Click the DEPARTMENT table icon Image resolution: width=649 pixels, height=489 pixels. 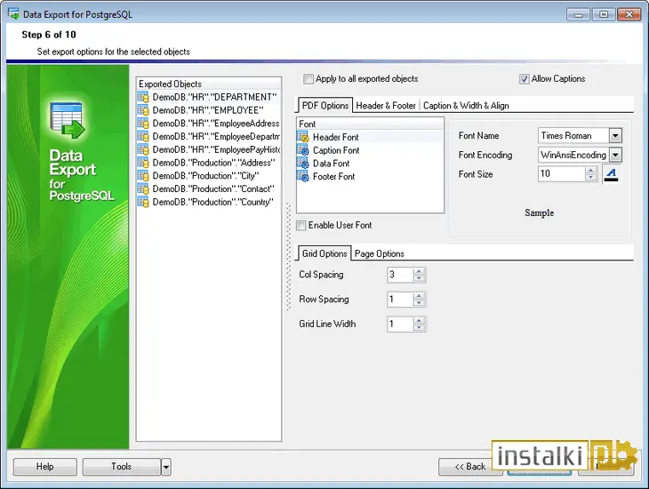click(x=143, y=97)
